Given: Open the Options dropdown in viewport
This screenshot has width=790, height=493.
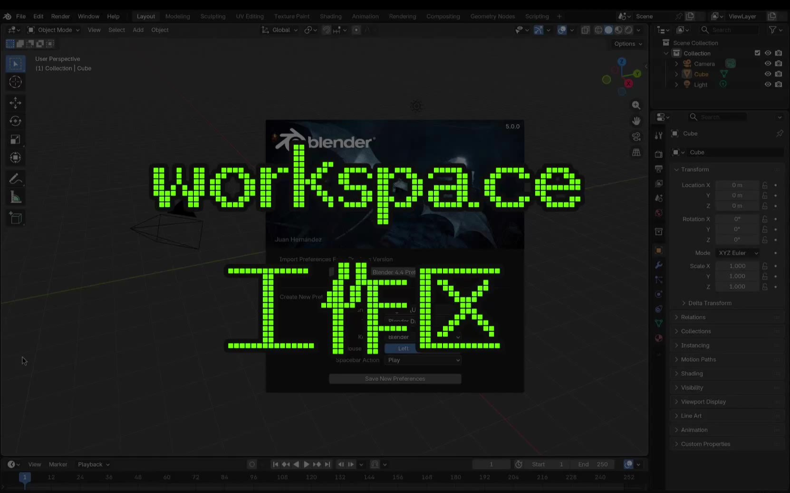Looking at the screenshot, I should [628, 44].
